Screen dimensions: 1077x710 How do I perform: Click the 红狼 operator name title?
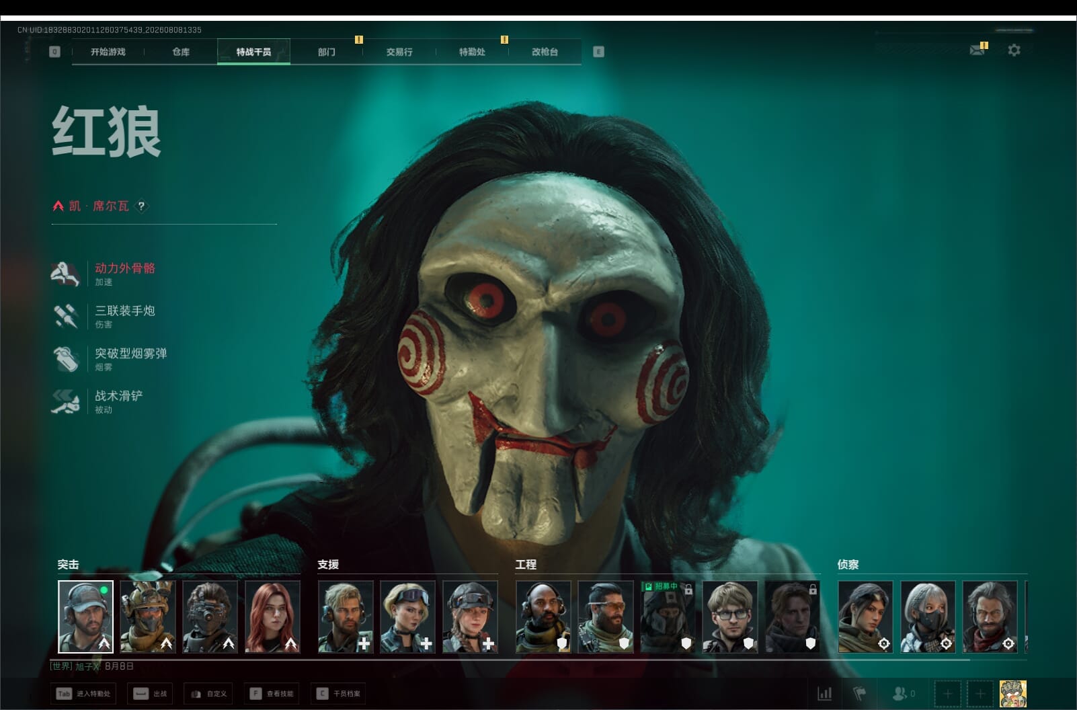coord(107,131)
